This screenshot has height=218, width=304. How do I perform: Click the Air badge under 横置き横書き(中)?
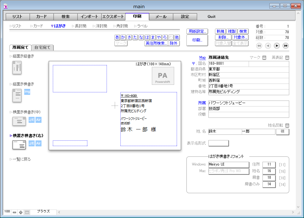tap(38, 120)
